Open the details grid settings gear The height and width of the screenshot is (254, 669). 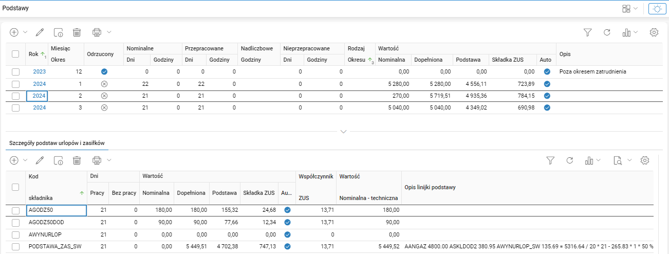click(x=645, y=160)
